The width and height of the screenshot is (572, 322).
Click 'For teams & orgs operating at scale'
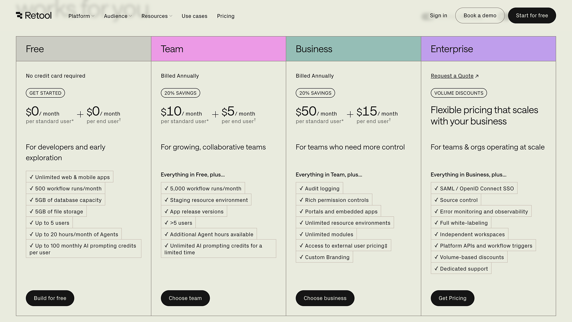click(487, 147)
